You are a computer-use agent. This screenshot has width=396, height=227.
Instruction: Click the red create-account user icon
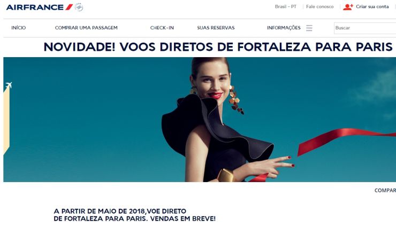348,7
